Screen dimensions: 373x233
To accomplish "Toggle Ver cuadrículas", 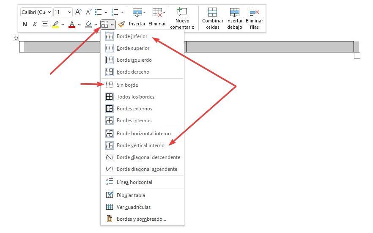I will click(142, 207).
